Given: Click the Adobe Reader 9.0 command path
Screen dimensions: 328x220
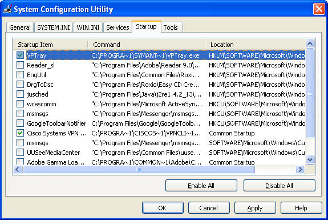Looking at the screenshot, I should click(x=146, y=65).
